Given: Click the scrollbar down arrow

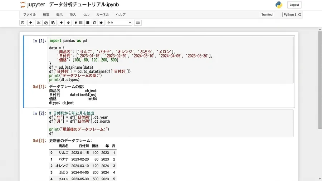Looking at the screenshot, I should (x=320, y=179).
